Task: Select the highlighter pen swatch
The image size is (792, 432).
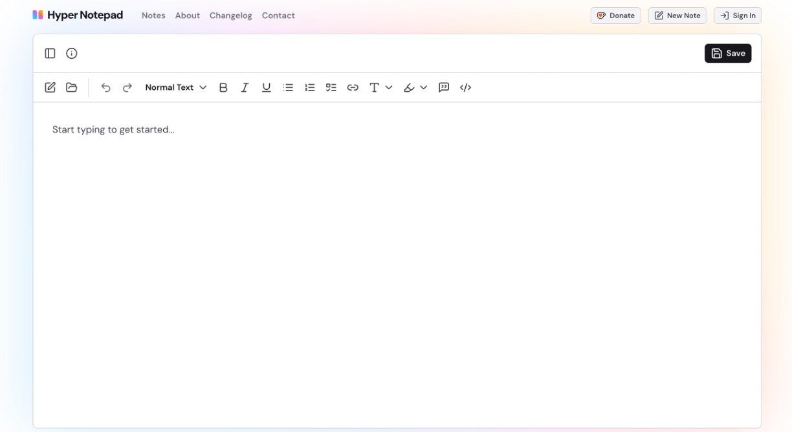Action: coord(408,87)
